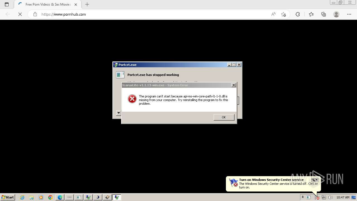The image size is (357, 201).
Task: Show hidden system tray icons
Action: (303, 197)
